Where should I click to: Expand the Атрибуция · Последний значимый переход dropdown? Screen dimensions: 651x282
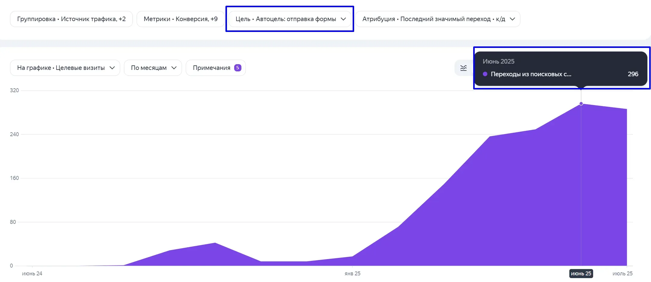click(438, 19)
